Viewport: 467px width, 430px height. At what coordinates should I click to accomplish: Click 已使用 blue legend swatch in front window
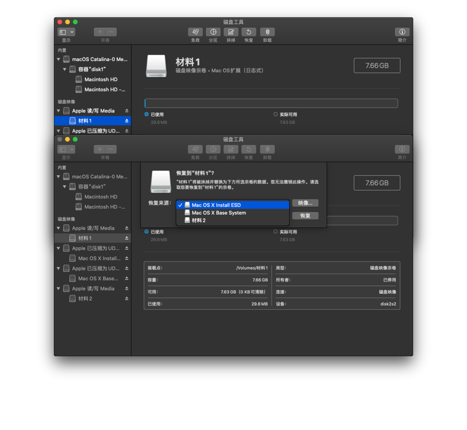pyautogui.click(x=147, y=232)
